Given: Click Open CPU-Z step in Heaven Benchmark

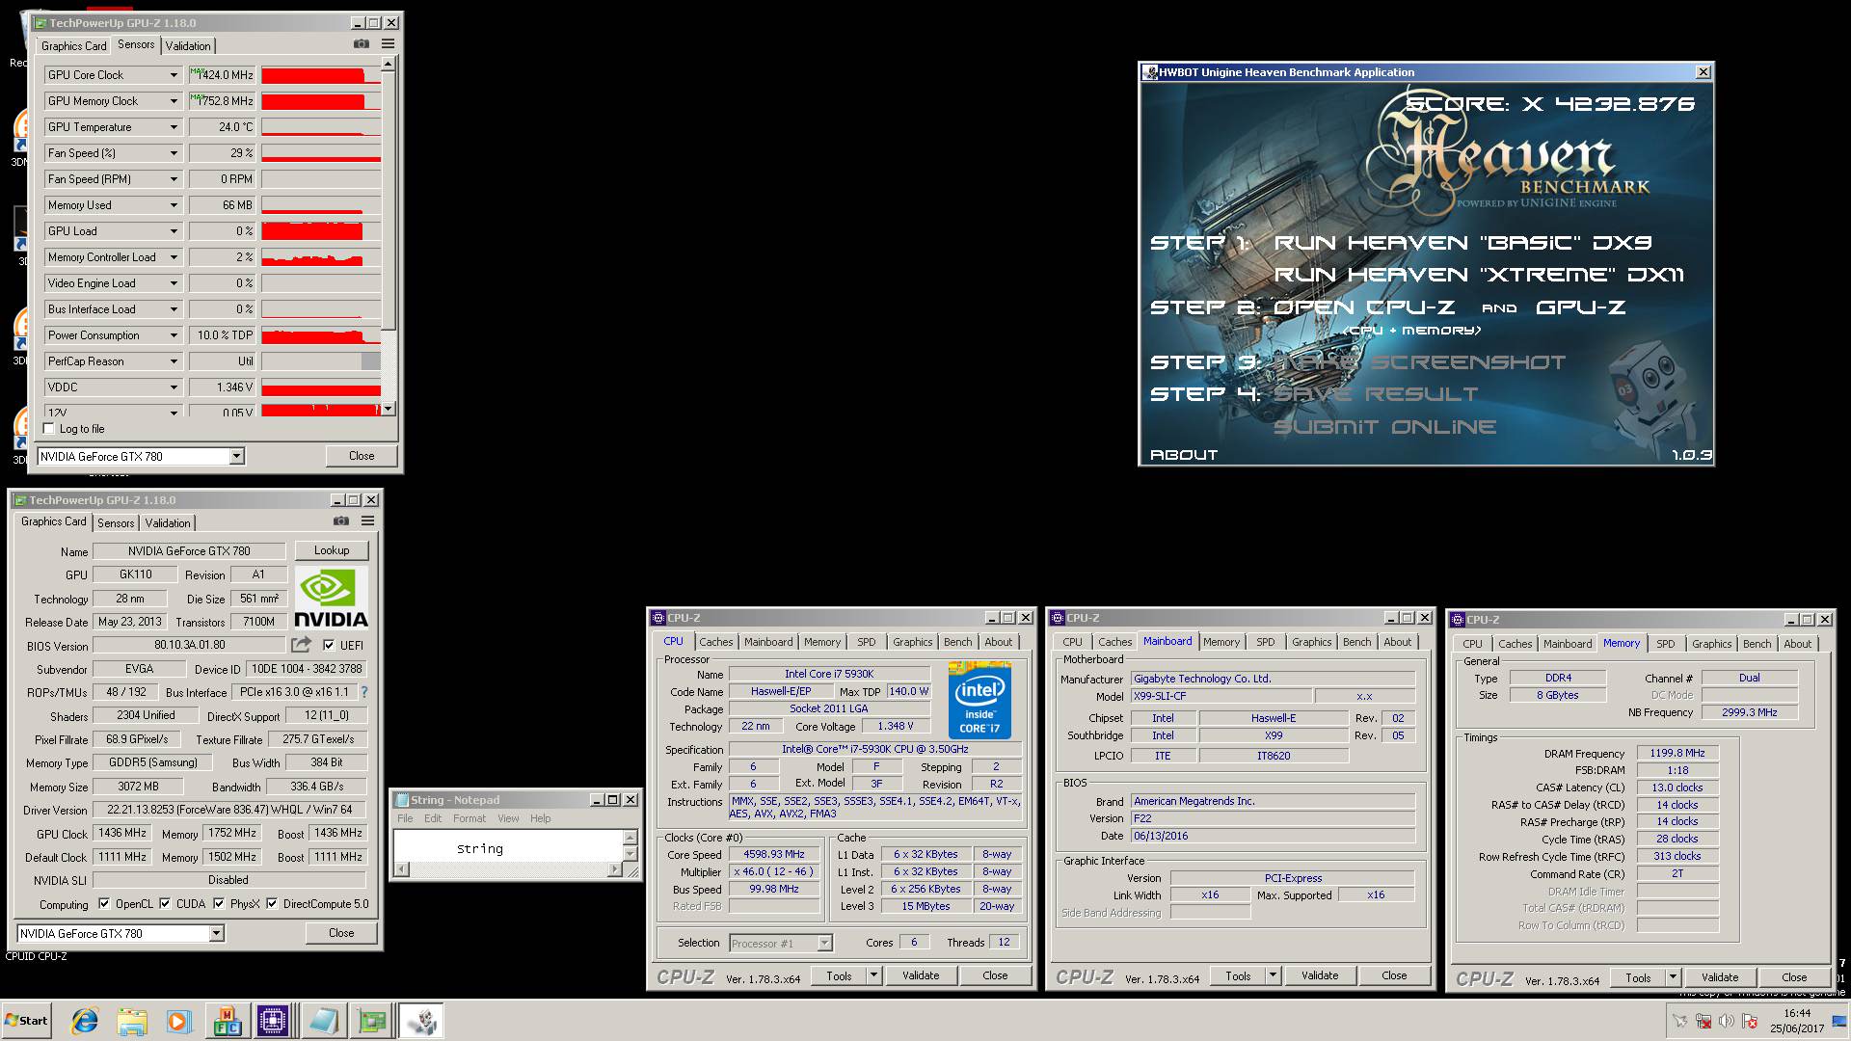Looking at the screenshot, I should (1364, 307).
